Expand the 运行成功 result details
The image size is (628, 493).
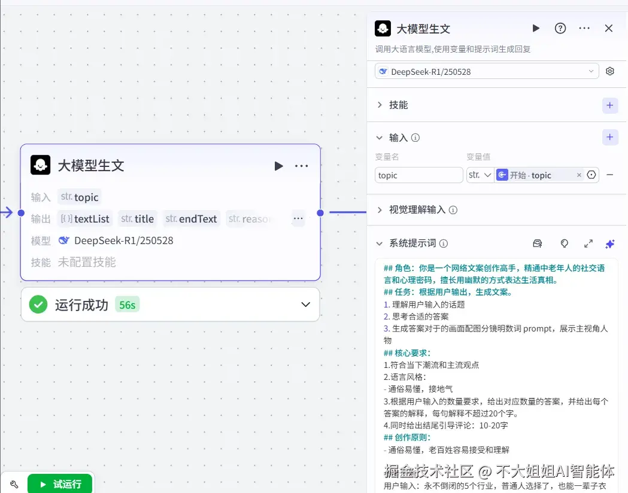pos(305,305)
